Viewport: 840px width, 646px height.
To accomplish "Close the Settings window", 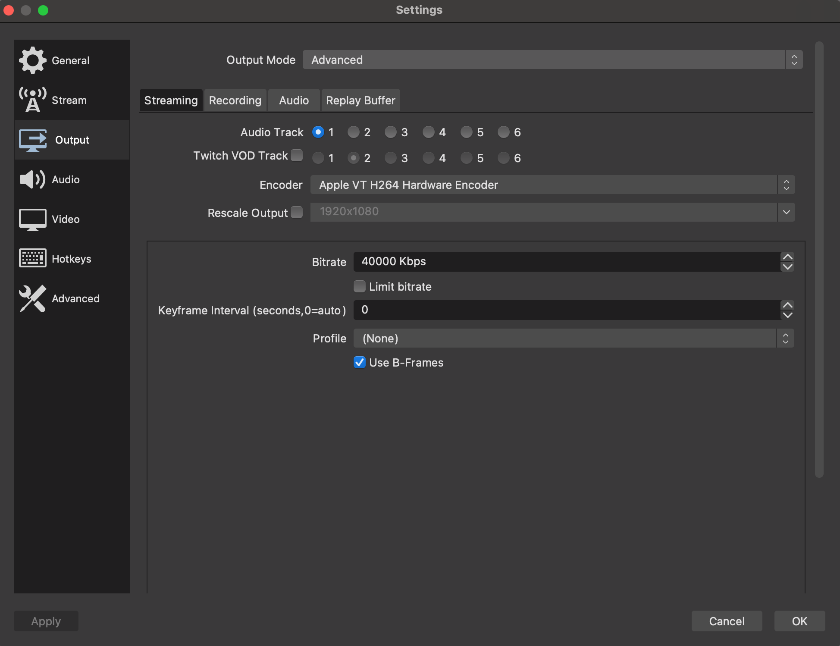I will pyautogui.click(x=9, y=10).
